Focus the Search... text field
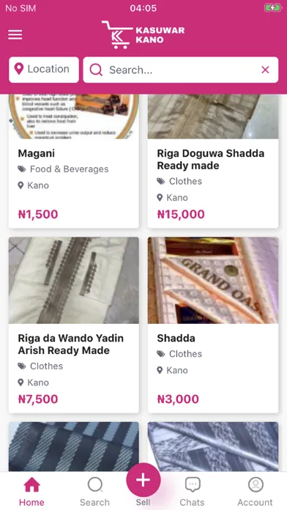 [180, 70]
